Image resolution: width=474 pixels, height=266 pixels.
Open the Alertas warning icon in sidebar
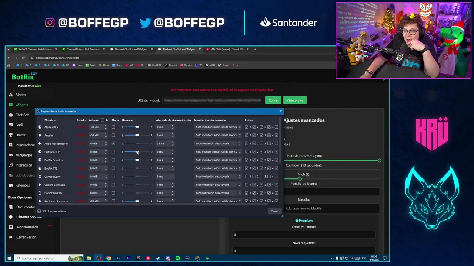(x=11, y=95)
